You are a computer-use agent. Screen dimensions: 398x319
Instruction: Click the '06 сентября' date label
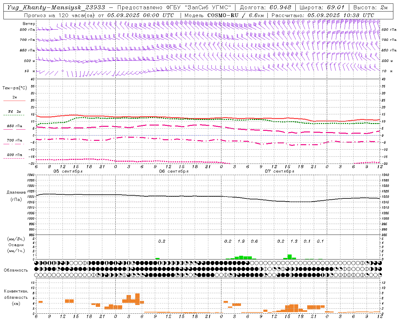[174, 171]
